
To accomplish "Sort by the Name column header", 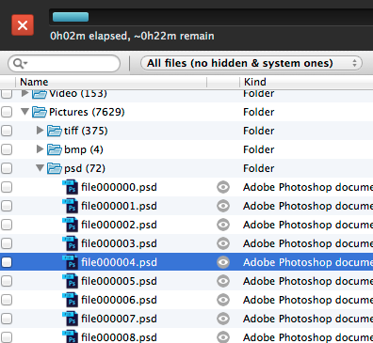I will pyautogui.click(x=34, y=82).
